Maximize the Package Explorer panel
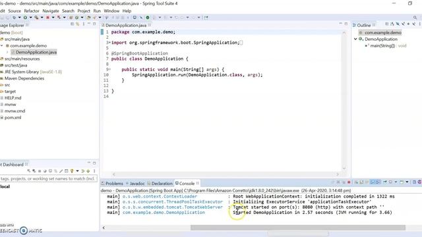The height and width of the screenshot is (237, 422). coord(94,24)
